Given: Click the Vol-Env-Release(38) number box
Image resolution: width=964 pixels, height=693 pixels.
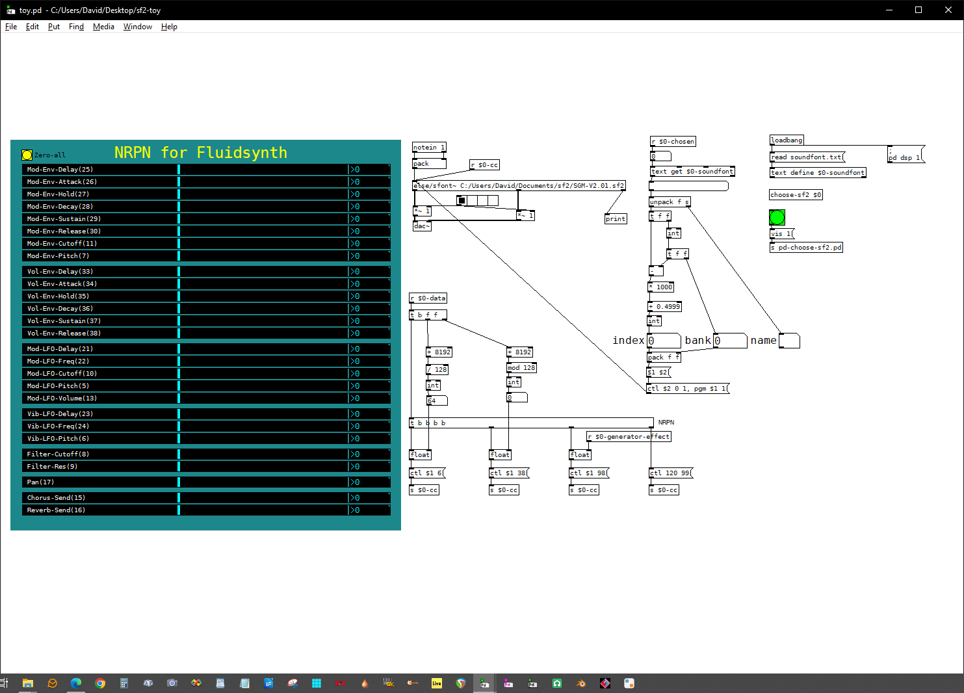Looking at the screenshot, I should (x=369, y=333).
